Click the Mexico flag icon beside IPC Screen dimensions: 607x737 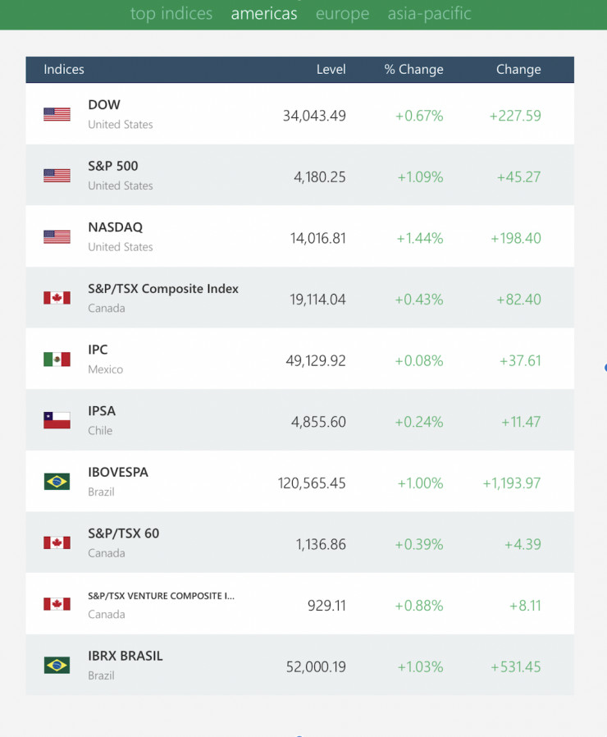pos(57,359)
